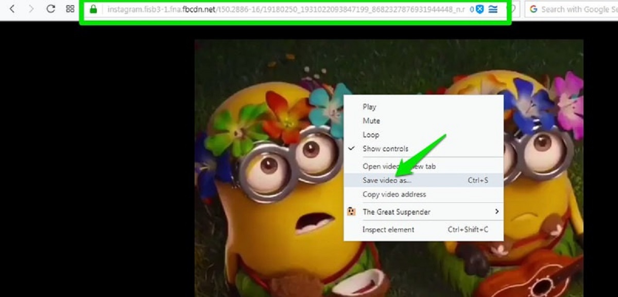Focus the address bar showing the fbcdn.net URL
The image size is (618, 297).
(x=286, y=9)
